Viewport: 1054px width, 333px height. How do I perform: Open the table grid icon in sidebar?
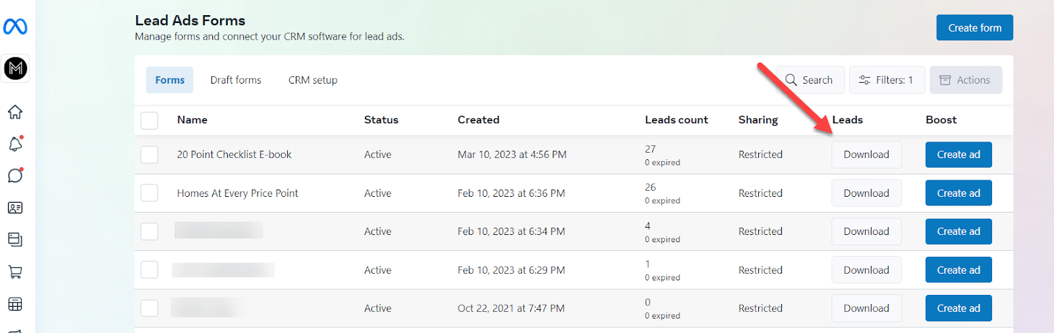[15, 304]
